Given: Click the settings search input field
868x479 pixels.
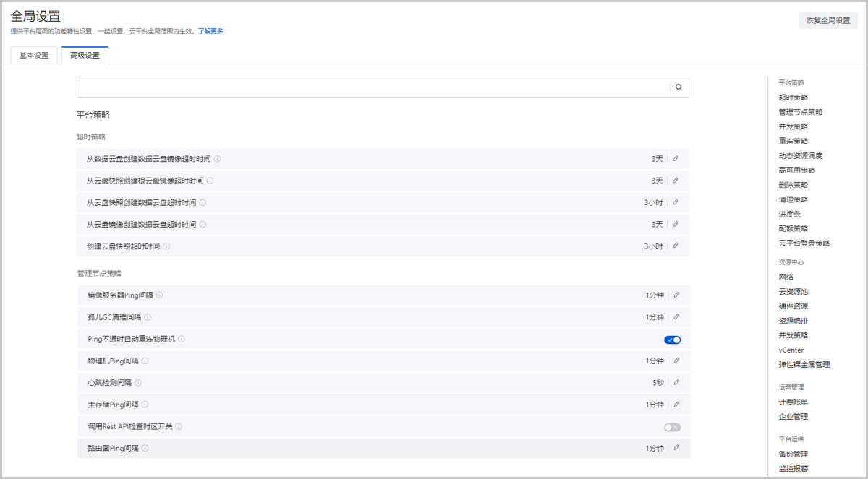Looking at the screenshot, I should (373, 87).
